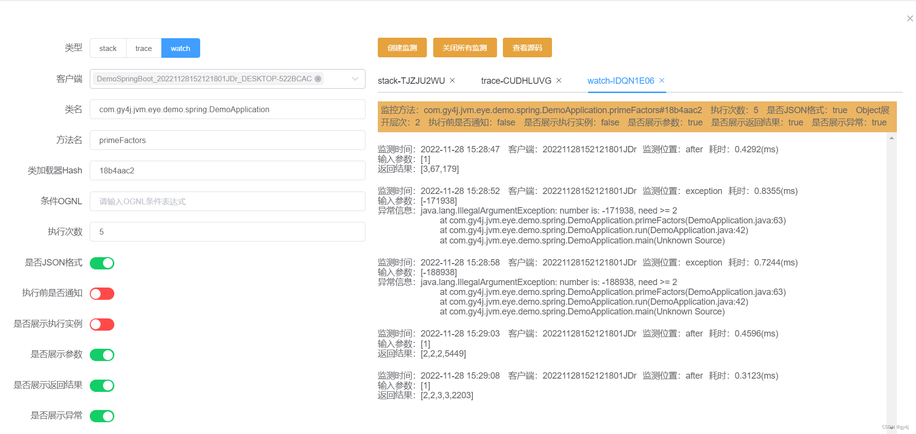Select the watch type option

coord(181,48)
